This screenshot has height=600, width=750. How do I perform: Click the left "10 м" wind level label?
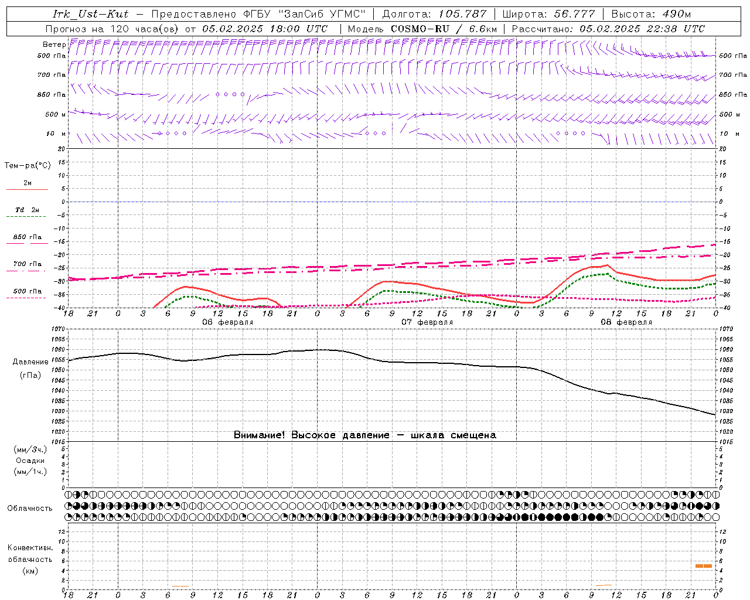(x=56, y=134)
